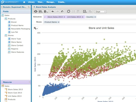The height and width of the screenshot is (102, 136).
Task: Select the Store Name field
Action: [x=16, y=42]
